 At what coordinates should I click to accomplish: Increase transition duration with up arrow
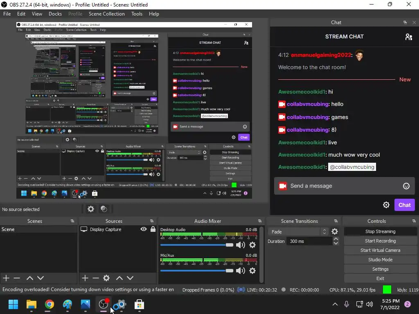point(336,239)
